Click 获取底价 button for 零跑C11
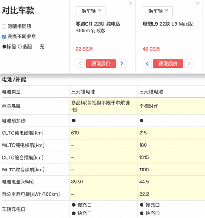This screenshot has width=205, height=218. (x=101, y=64)
